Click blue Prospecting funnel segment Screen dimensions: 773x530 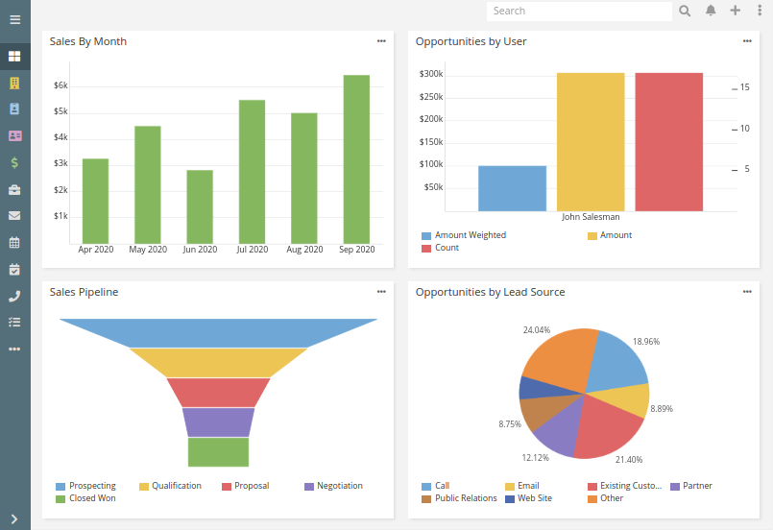point(218,333)
